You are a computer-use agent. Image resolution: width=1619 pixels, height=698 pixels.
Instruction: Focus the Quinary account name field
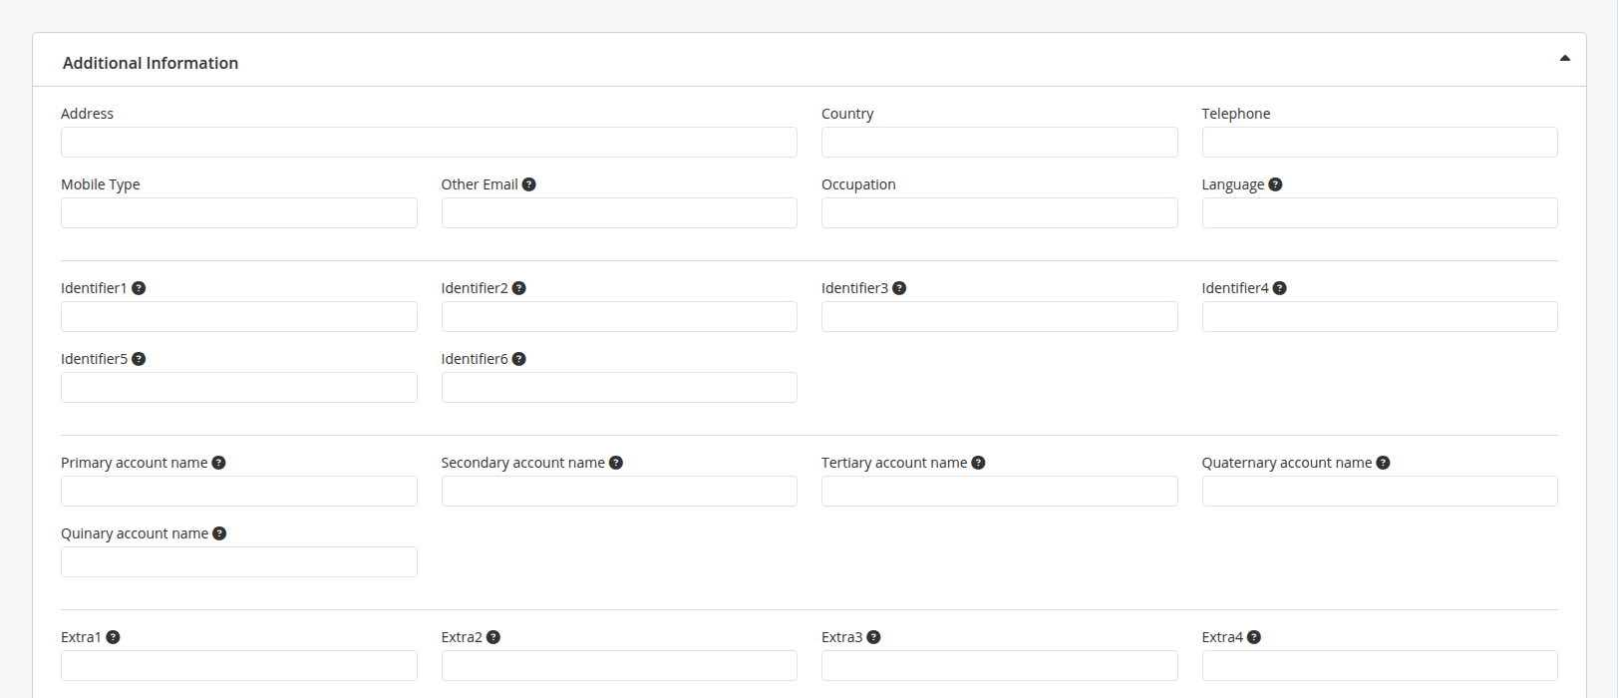(239, 562)
